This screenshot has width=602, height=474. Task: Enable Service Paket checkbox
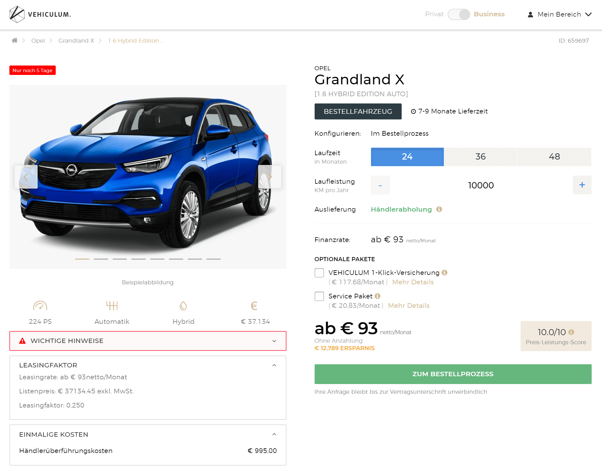click(x=319, y=296)
